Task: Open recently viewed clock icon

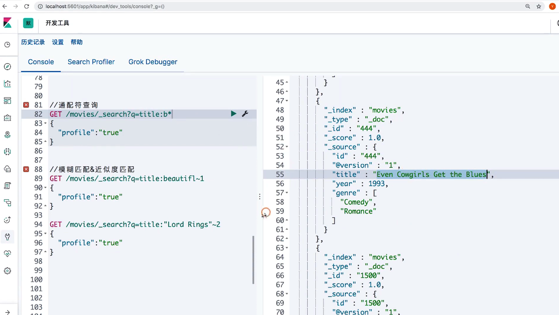Action: [7, 45]
